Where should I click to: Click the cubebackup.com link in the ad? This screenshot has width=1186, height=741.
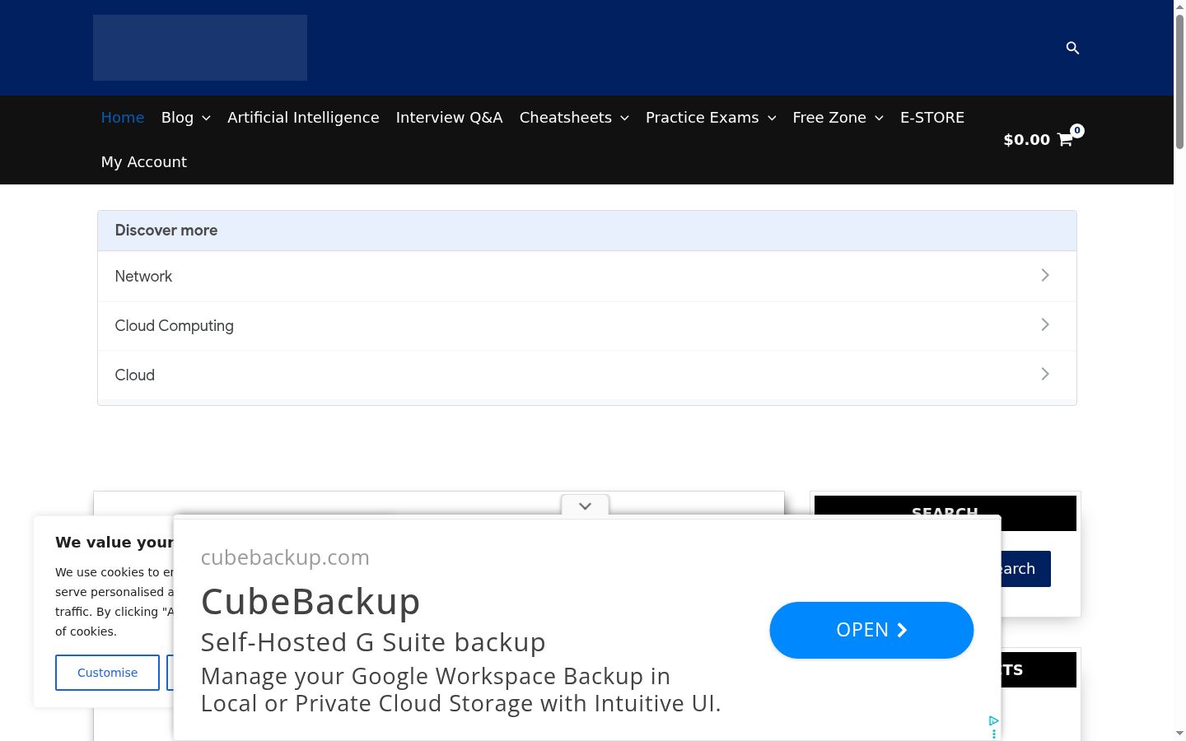click(x=285, y=557)
